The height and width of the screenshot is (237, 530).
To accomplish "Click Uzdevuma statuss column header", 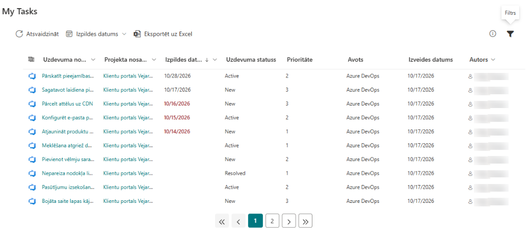I will 251,60.
